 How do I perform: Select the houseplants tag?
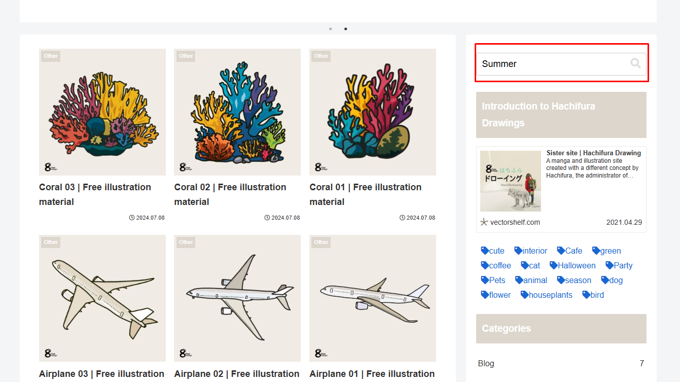[547, 295]
